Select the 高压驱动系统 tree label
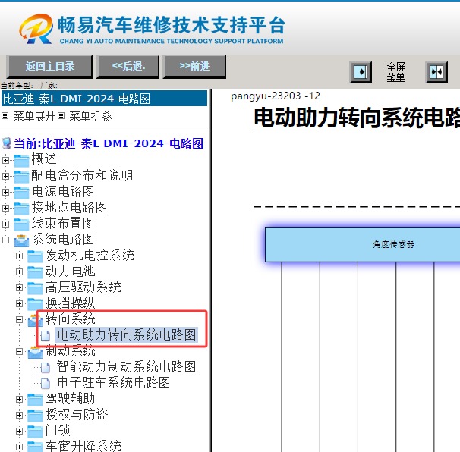 (83, 287)
